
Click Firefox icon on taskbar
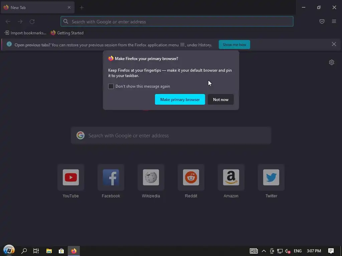coord(74,251)
